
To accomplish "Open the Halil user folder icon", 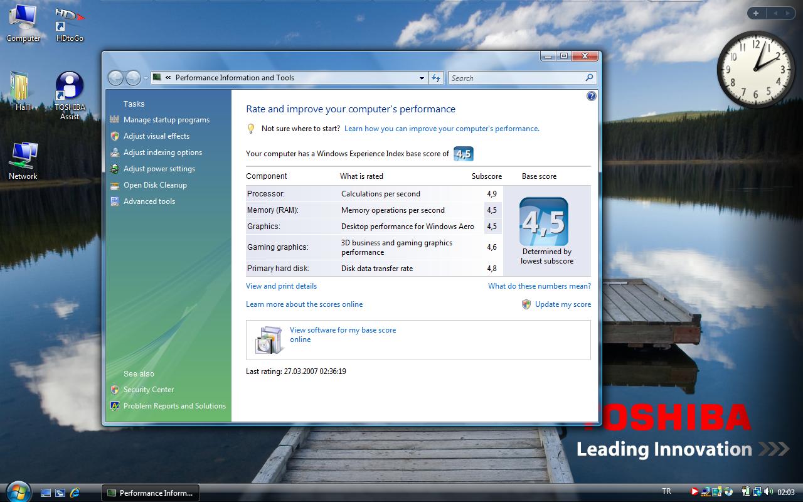I will tap(23, 92).
